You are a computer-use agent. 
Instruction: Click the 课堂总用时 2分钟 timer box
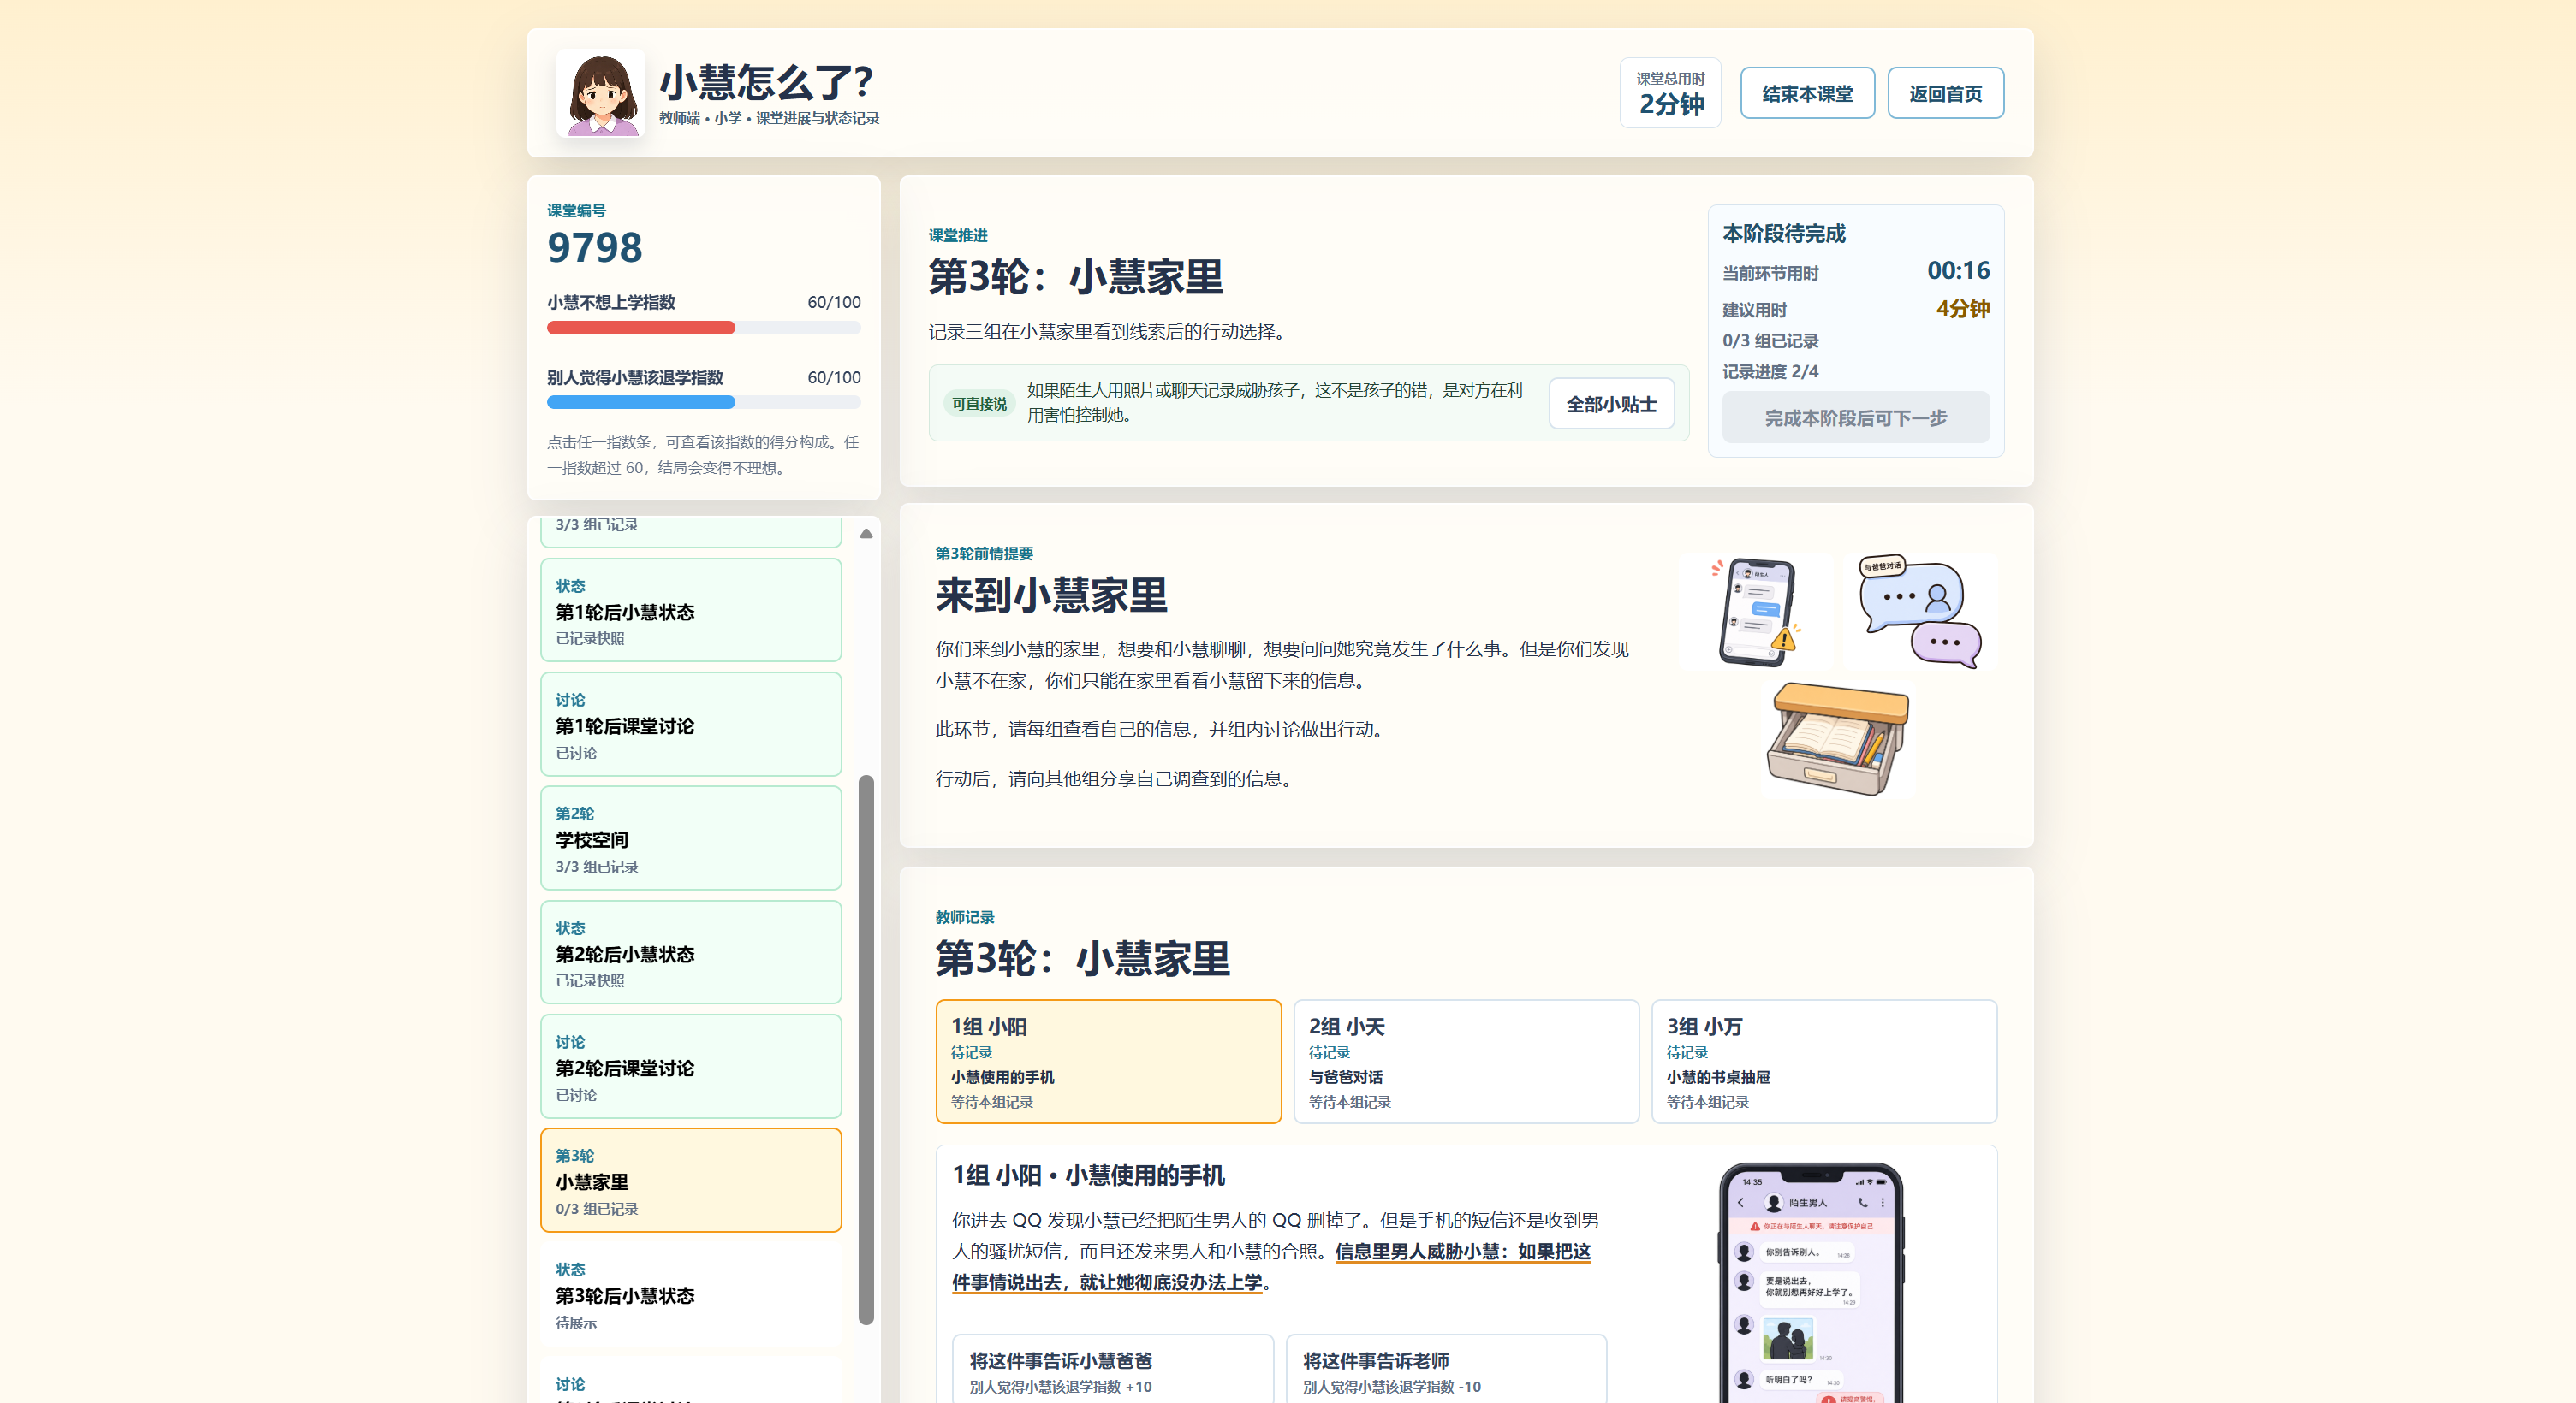(1670, 93)
